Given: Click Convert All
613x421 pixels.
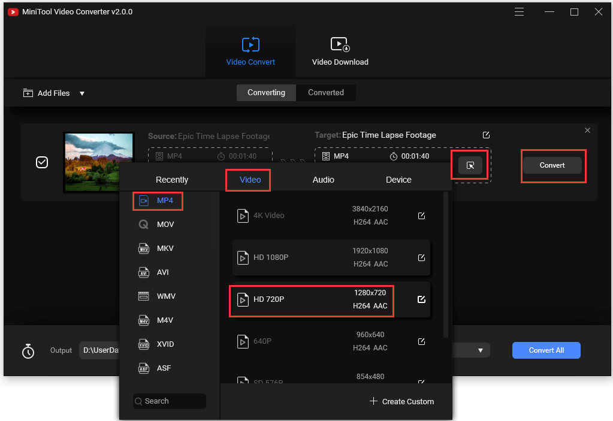Looking at the screenshot, I should pyautogui.click(x=546, y=350).
